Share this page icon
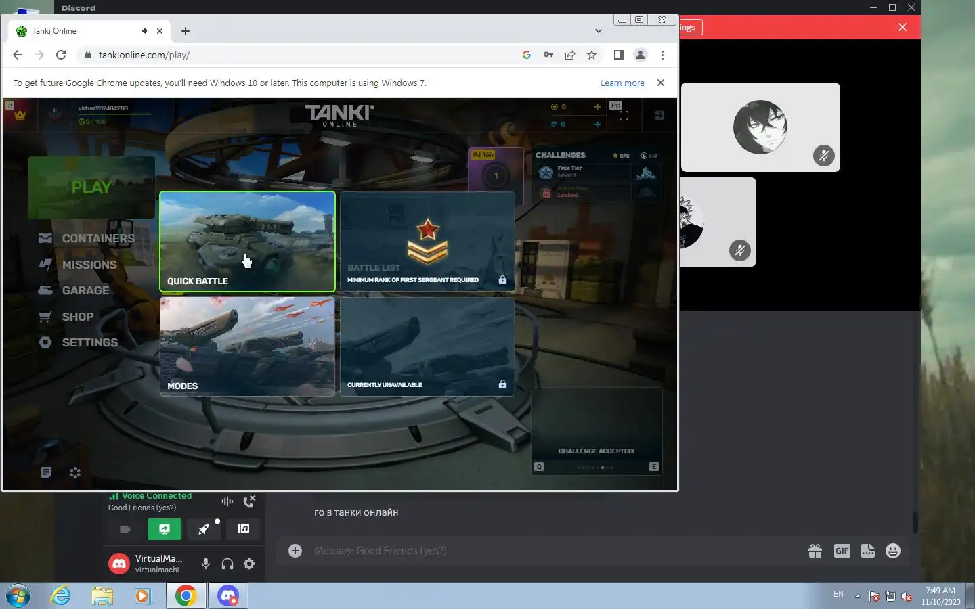Image resolution: width=975 pixels, height=609 pixels. (570, 55)
